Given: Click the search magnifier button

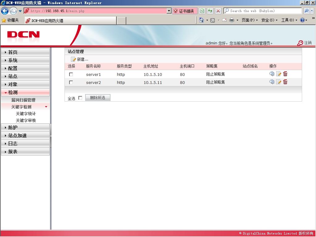Looking at the screenshot, I should pyautogui.click(x=306, y=11).
